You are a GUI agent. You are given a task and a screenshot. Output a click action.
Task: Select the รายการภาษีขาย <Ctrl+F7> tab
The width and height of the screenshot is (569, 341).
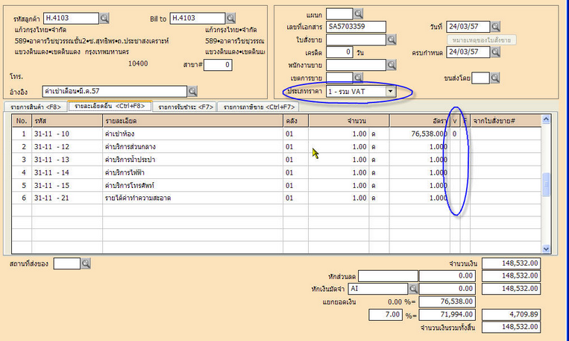[258, 107]
